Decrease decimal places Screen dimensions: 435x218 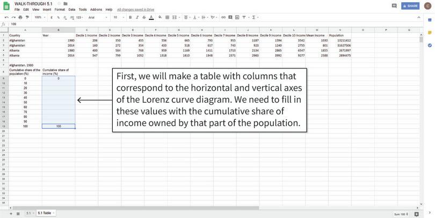(x=65, y=17)
